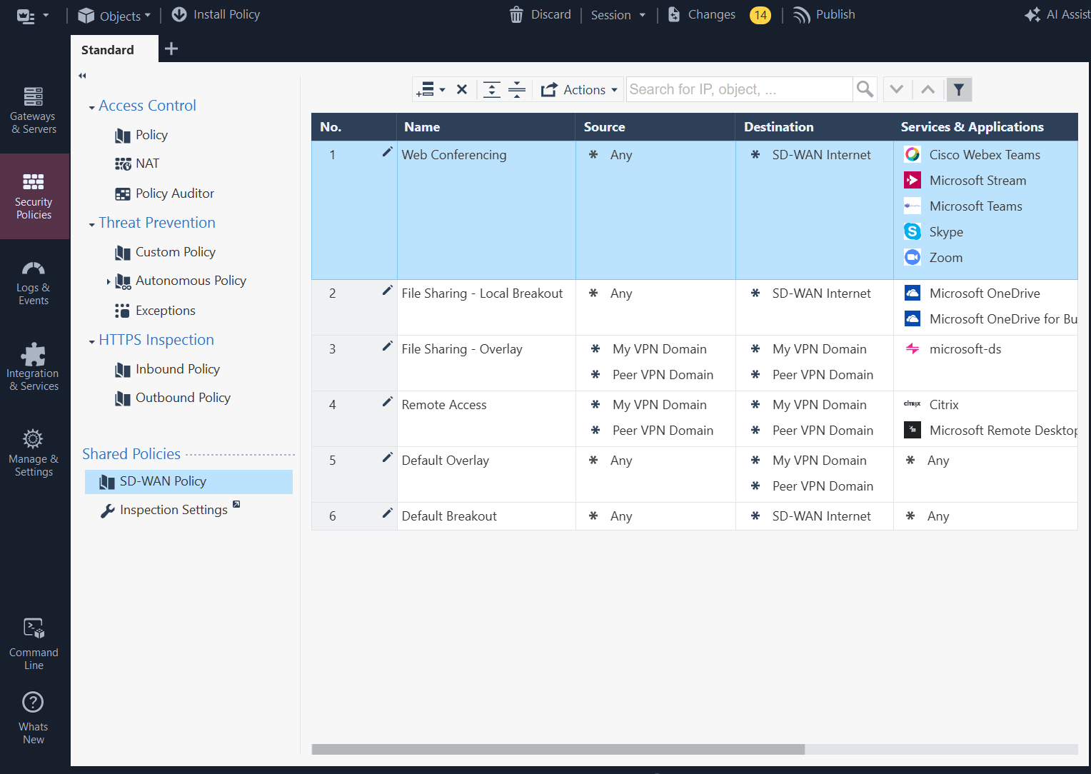1091x774 pixels.
Task: View the 14 pending Changes
Action: tap(719, 14)
